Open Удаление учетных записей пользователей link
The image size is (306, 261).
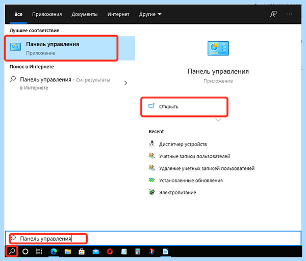[x=207, y=168]
